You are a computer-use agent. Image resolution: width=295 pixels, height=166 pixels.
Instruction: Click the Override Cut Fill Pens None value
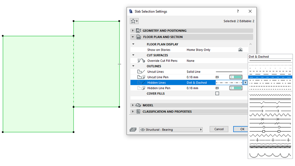pos(190,61)
